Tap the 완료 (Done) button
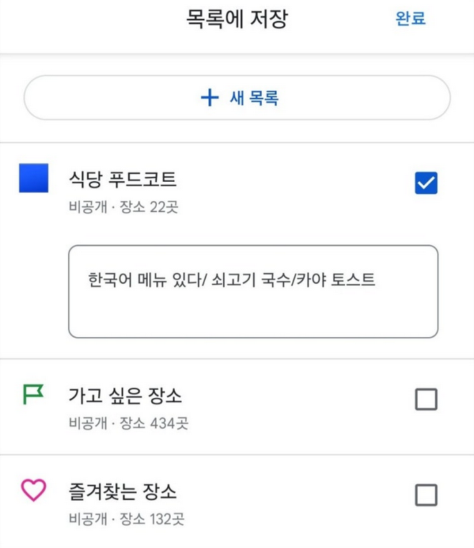 410,19
